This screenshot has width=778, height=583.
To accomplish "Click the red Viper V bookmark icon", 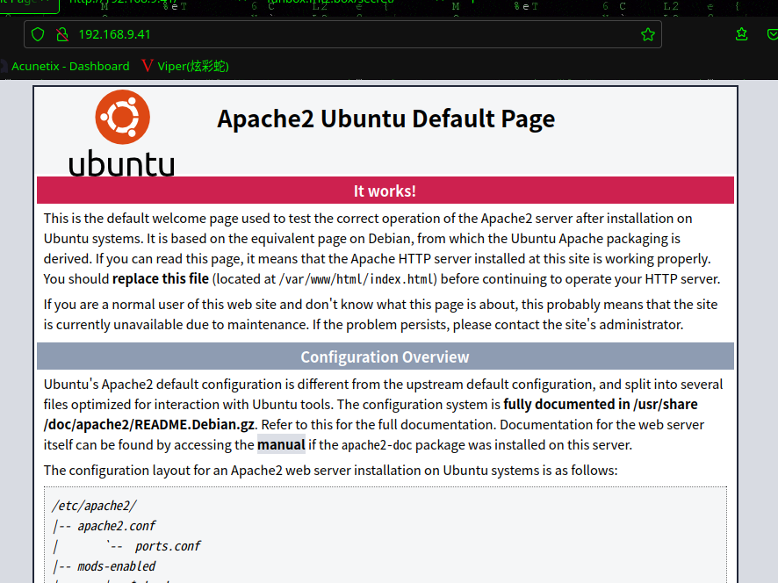I will [147, 66].
